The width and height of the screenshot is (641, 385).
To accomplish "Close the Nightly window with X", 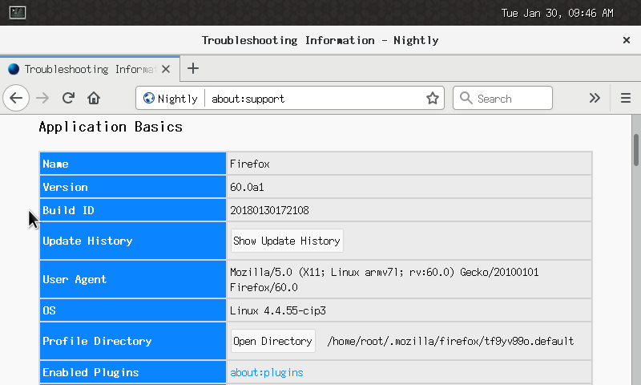I will point(627,40).
